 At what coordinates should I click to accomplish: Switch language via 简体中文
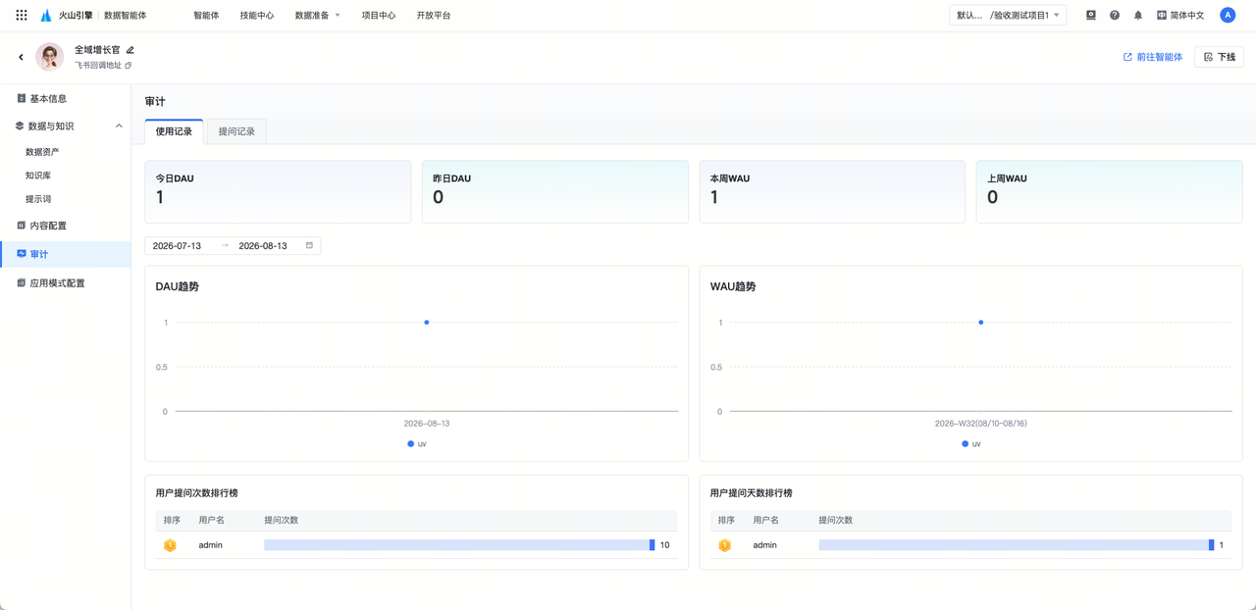[1180, 16]
